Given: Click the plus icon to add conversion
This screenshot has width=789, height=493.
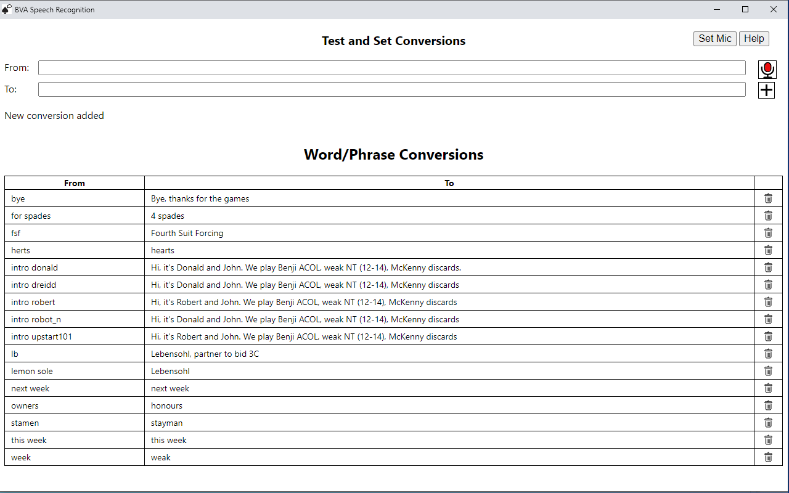Looking at the screenshot, I should click(x=766, y=91).
